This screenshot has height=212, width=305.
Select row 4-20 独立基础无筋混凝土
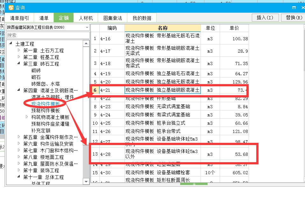click(x=170, y=82)
